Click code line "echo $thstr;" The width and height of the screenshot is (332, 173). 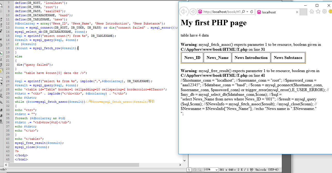[26, 98]
